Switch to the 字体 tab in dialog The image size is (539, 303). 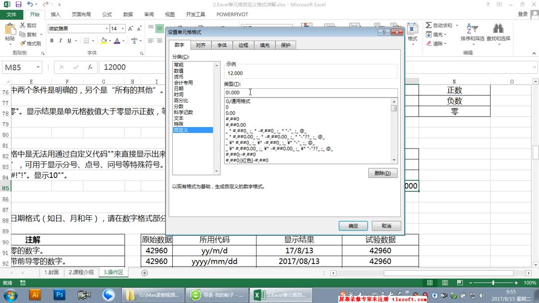click(x=222, y=45)
